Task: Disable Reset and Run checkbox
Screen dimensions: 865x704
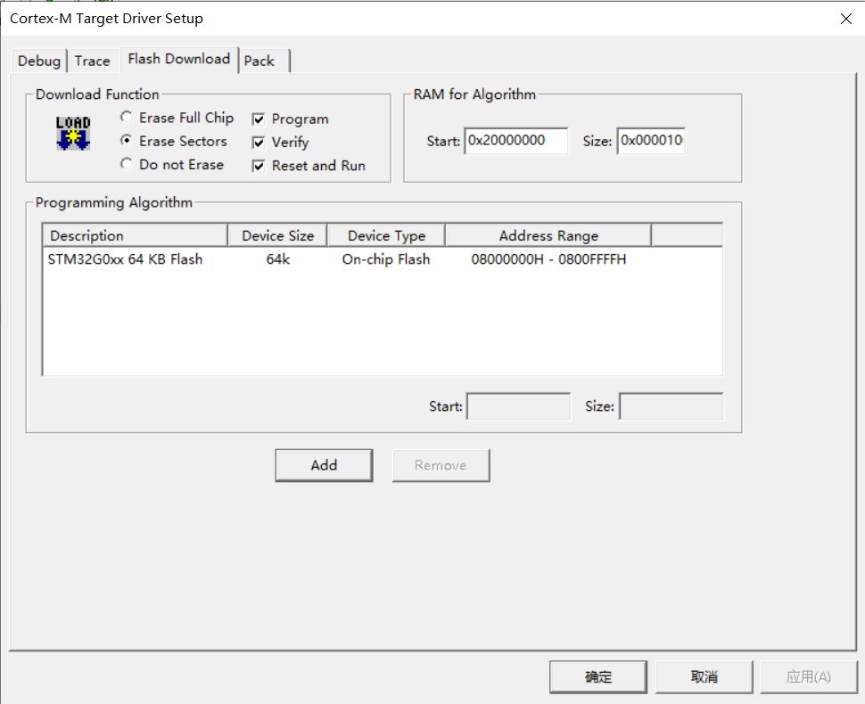Action: pyautogui.click(x=259, y=166)
